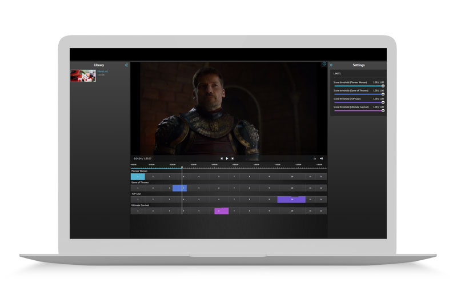457x302 pixels.
Task: Collapse the Settings panel with double-right chevron
Action: pyautogui.click(x=331, y=65)
